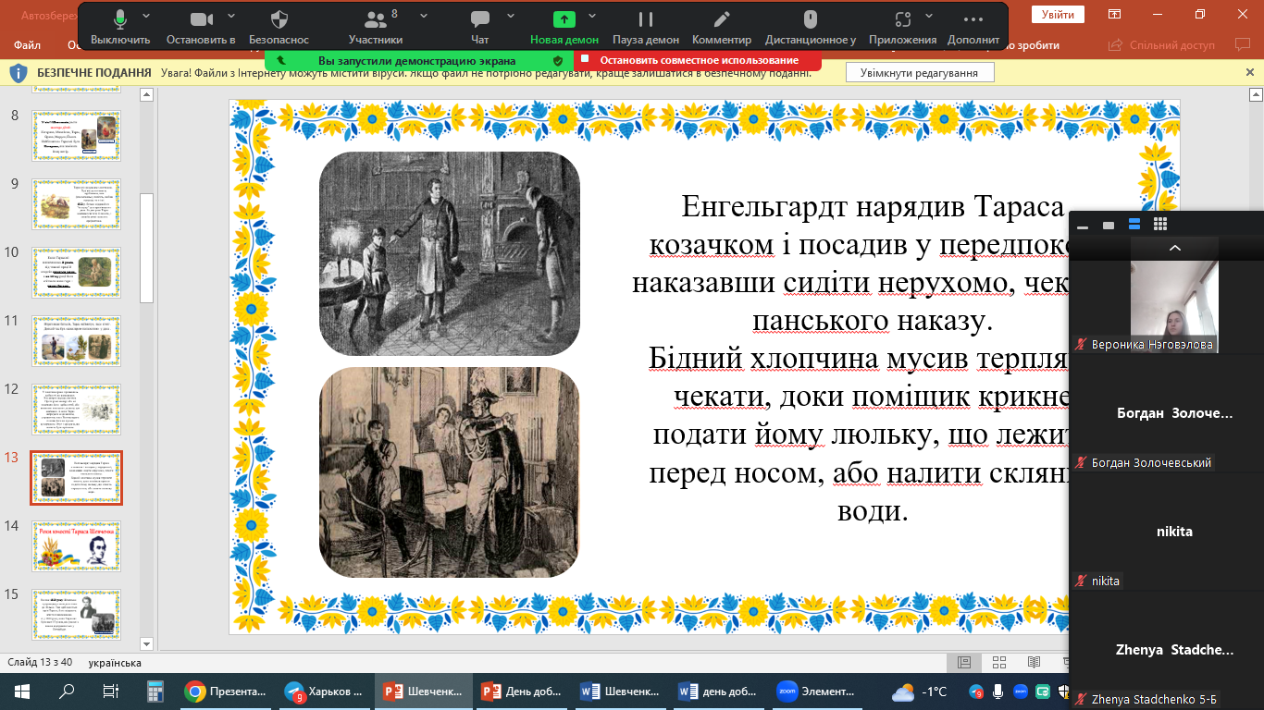Click українська language in status bar

(x=115, y=663)
